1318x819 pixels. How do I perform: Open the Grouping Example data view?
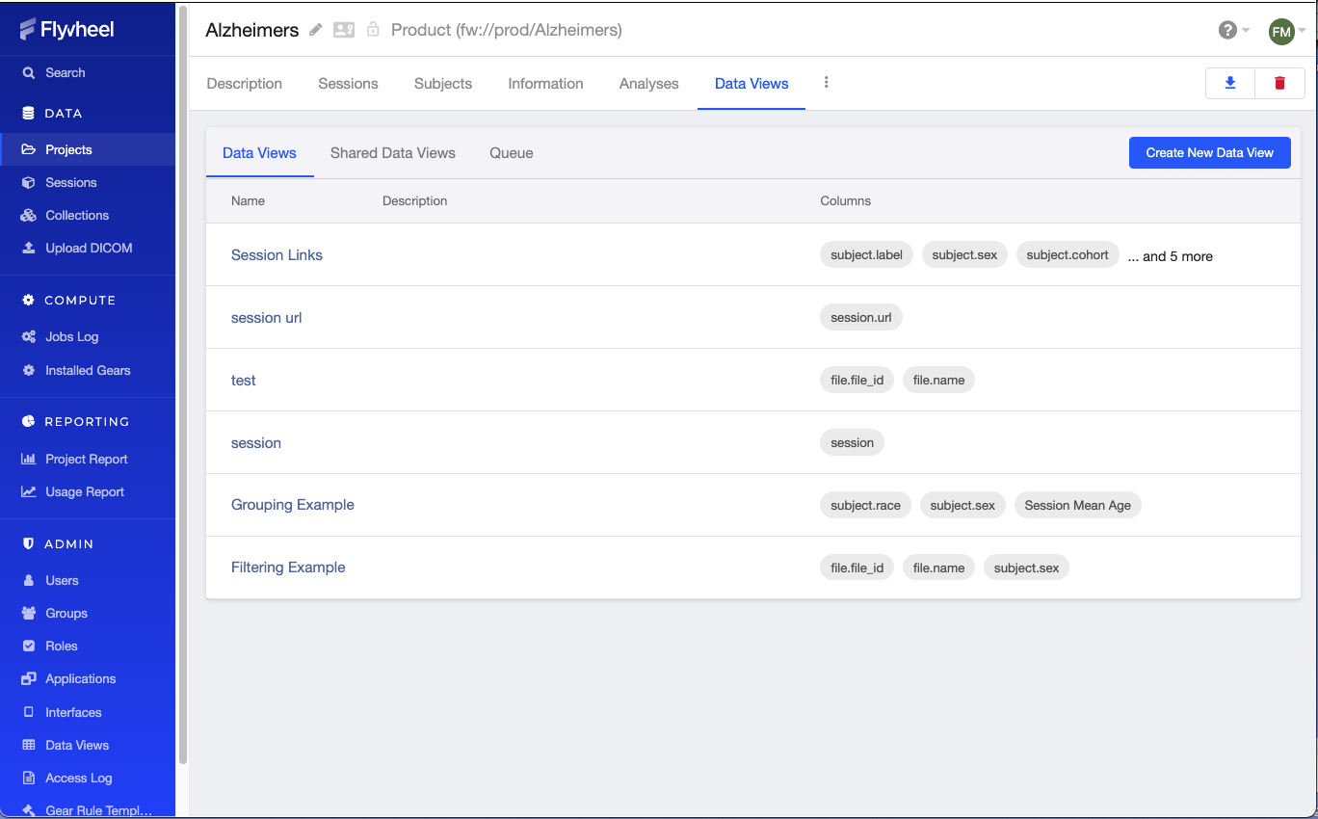pos(292,504)
